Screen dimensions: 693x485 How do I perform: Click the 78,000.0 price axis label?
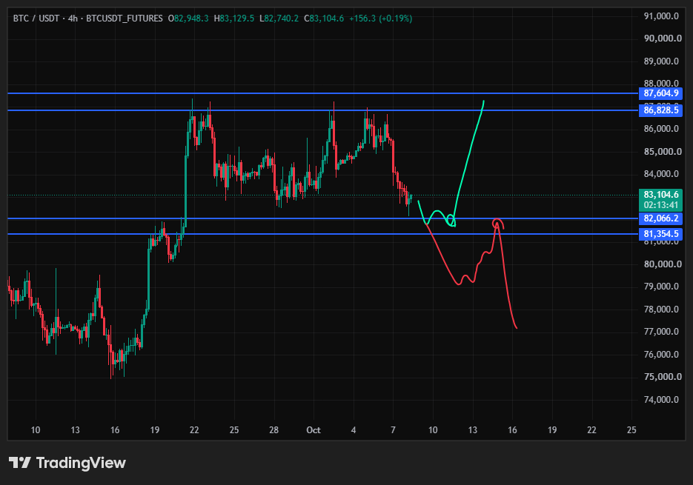[661, 310]
